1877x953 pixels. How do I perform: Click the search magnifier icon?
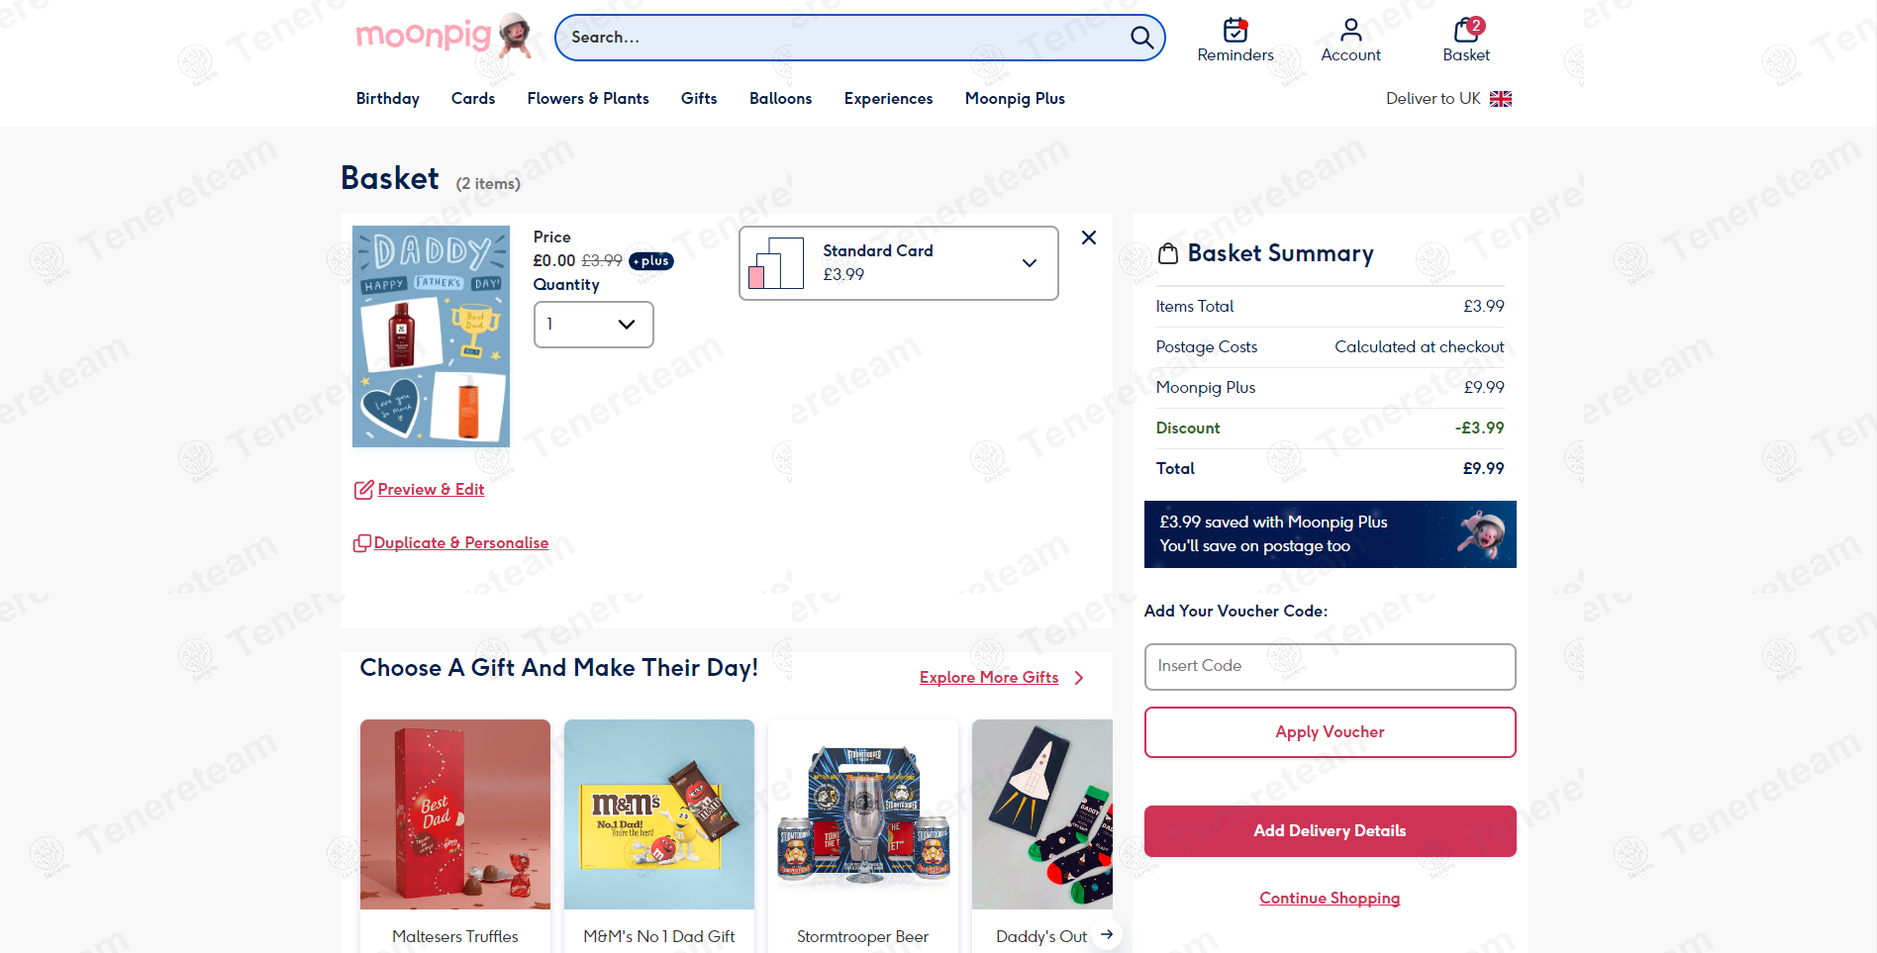tap(1141, 38)
